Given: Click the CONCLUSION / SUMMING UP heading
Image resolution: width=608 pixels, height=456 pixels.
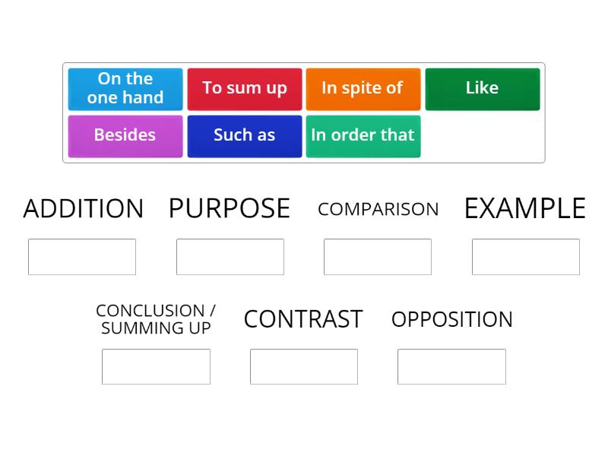Looking at the screenshot, I should coord(155,319).
